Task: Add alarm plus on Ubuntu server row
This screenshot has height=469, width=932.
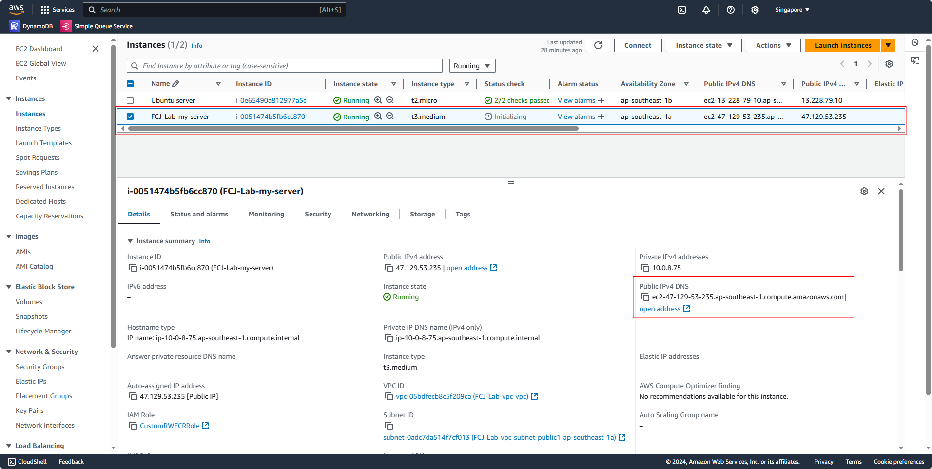Action: click(601, 100)
